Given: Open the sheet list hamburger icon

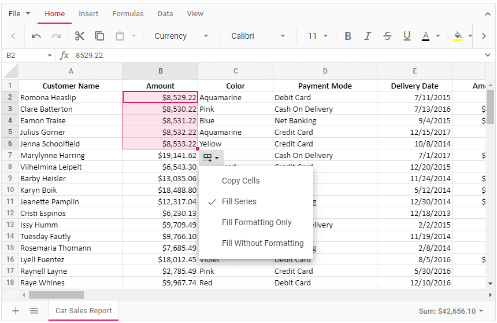Looking at the screenshot, I should 34,311.
